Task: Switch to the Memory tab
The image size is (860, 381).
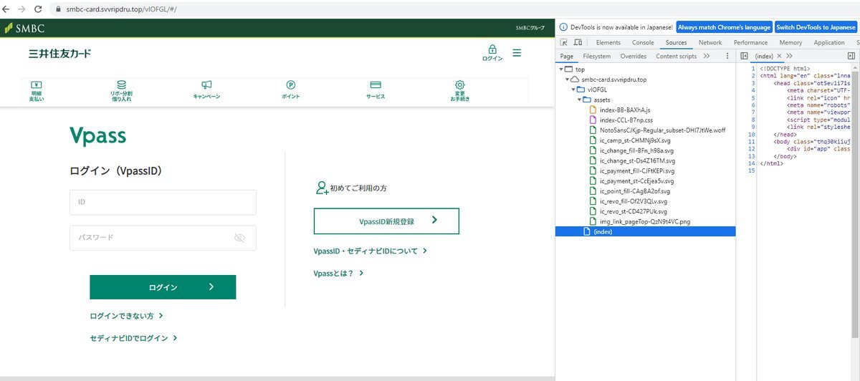Action: 790,43
